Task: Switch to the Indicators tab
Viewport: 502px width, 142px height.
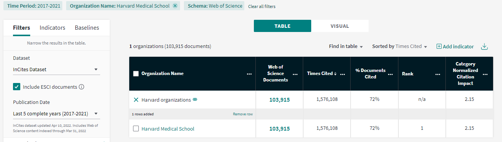Action: 52,28
